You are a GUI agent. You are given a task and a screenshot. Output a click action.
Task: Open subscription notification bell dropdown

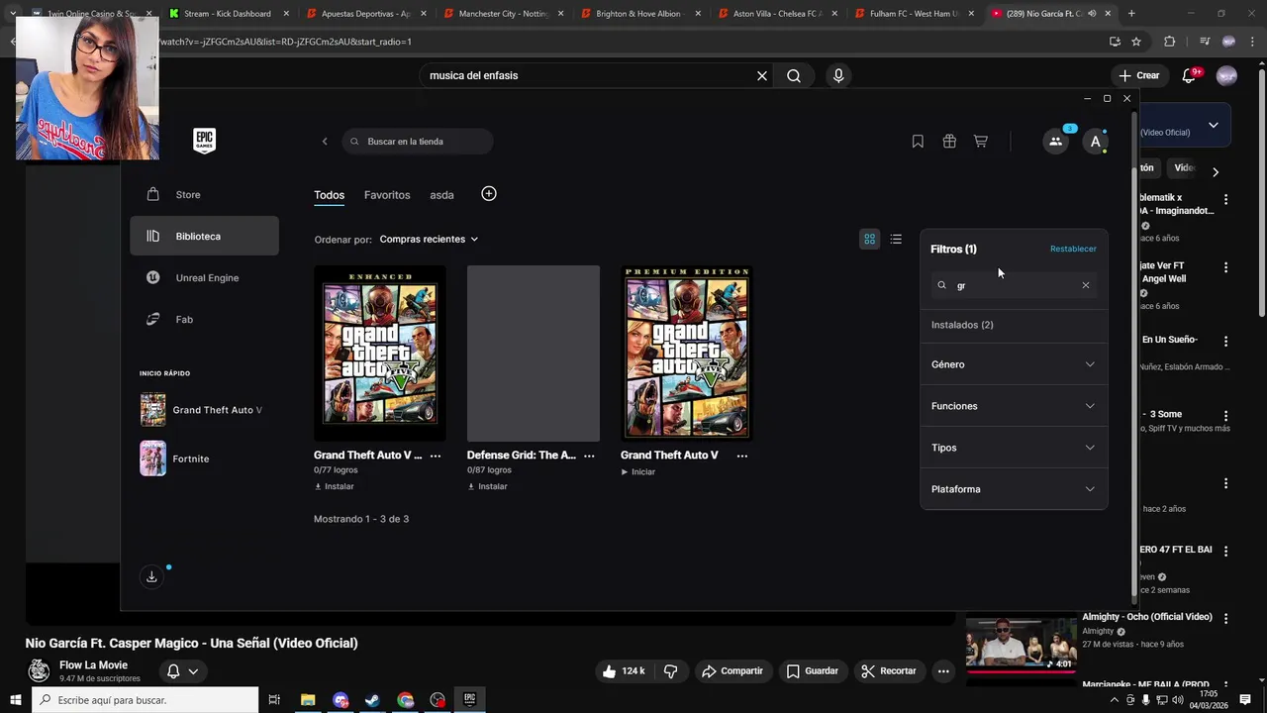tap(182, 671)
